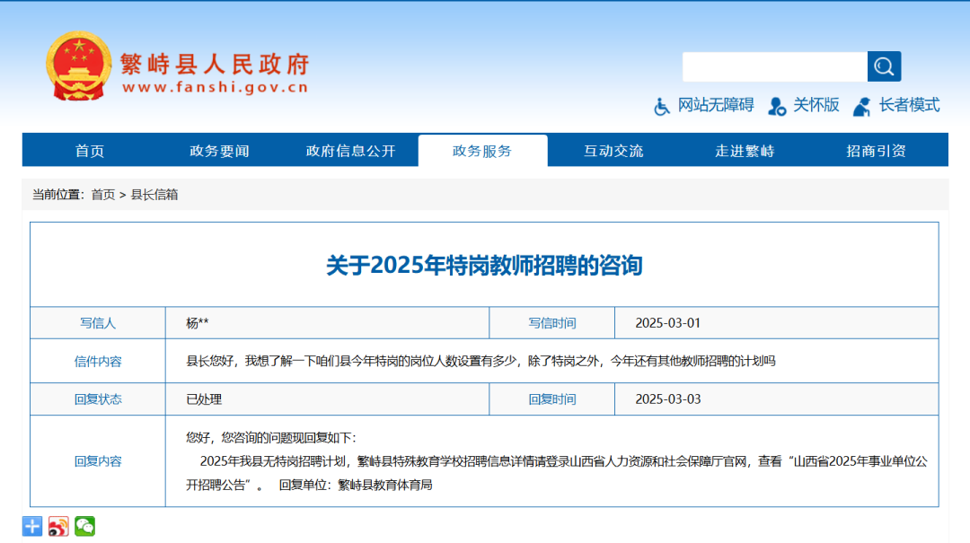Switch to the 互动交流 tab
The width and height of the screenshot is (970, 543).
click(613, 151)
